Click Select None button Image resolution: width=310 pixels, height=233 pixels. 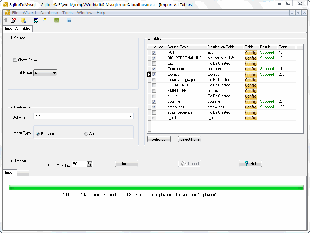tap(190, 139)
